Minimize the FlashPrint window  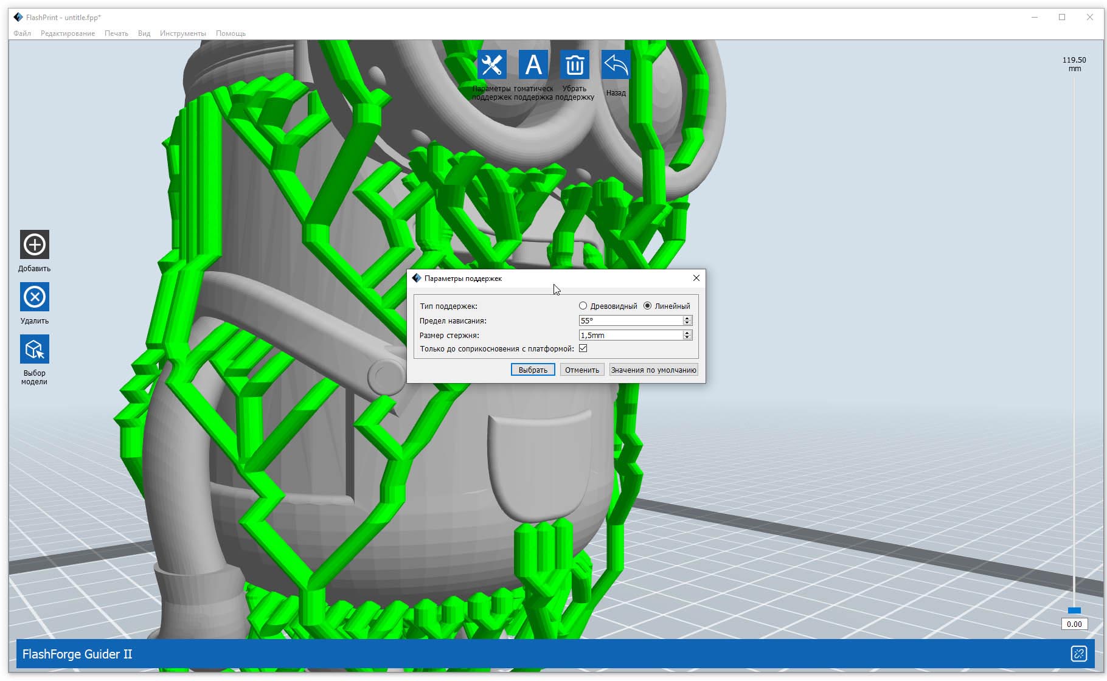click(x=1035, y=17)
